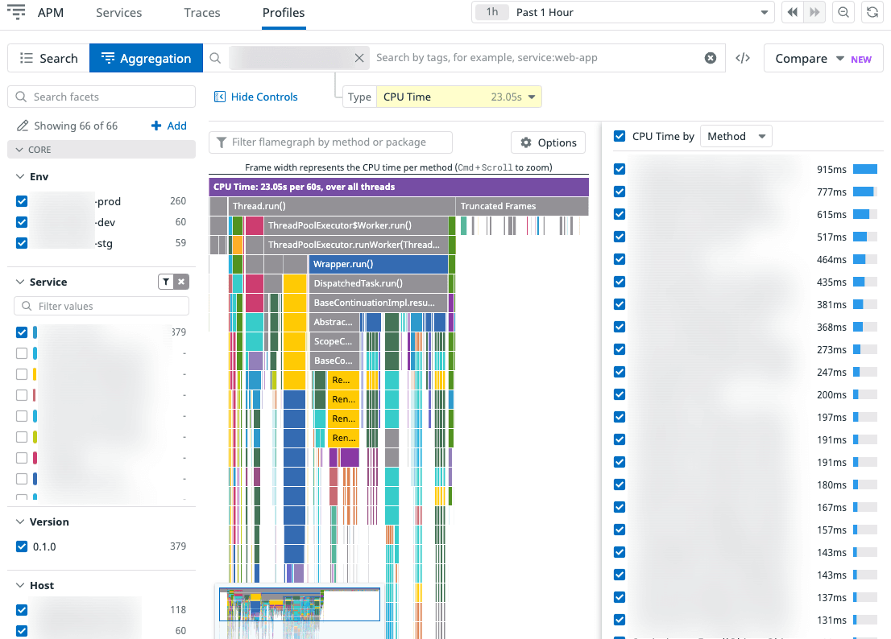This screenshot has width=891, height=639.
Task: Click the 1h time shortcut badge
Action: point(492,12)
